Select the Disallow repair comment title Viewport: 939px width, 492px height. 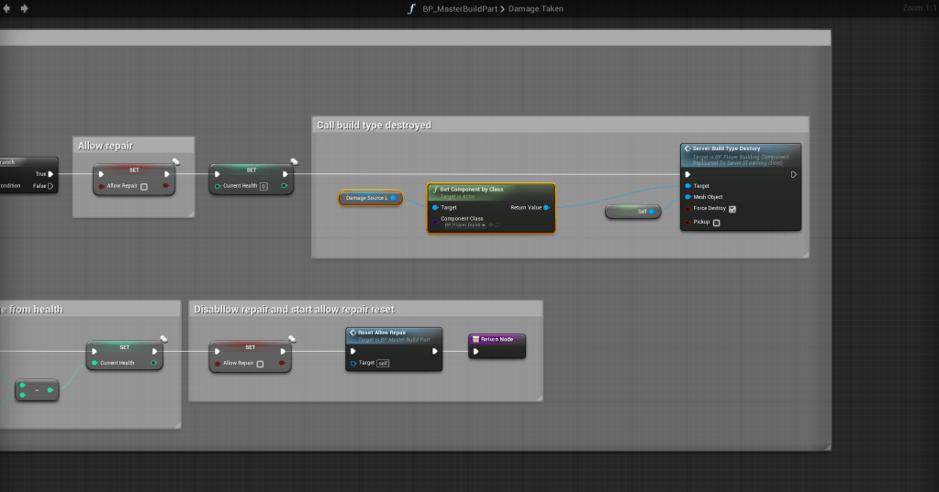pyautogui.click(x=294, y=309)
